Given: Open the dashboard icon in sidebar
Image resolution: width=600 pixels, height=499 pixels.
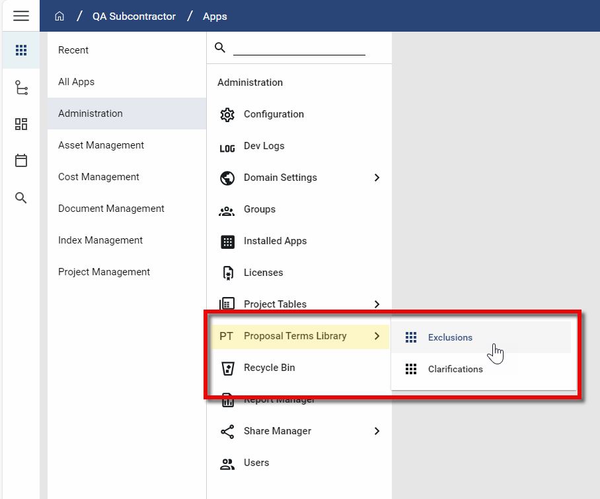Looking at the screenshot, I should click(21, 124).
